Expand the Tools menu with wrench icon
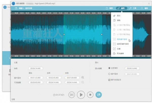The height and width of the screenshot is (103, 152). click(x=132, y=8)
